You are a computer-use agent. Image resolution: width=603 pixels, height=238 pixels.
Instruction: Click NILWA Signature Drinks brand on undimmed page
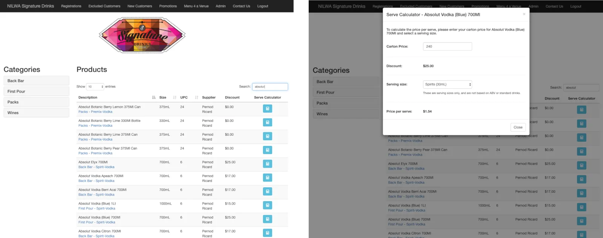[31, 6]
